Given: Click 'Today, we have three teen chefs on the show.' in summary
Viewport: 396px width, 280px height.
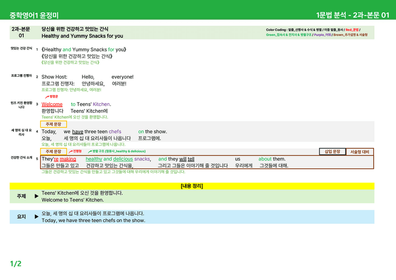Looking at the screenshot, I should [93, 220].
